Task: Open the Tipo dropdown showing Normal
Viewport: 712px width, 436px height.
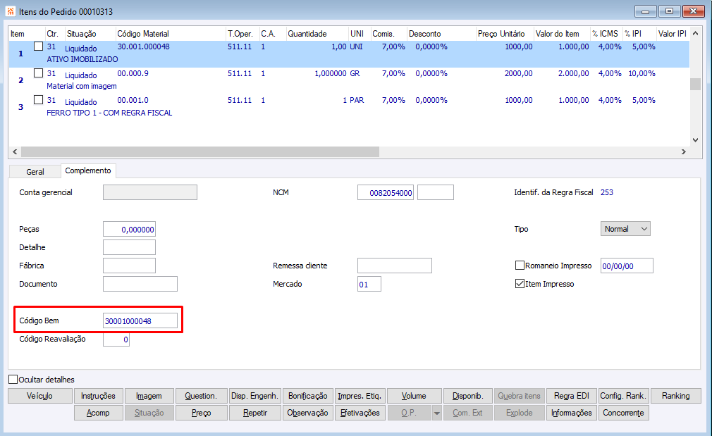Action: click(x=625, y=229)
